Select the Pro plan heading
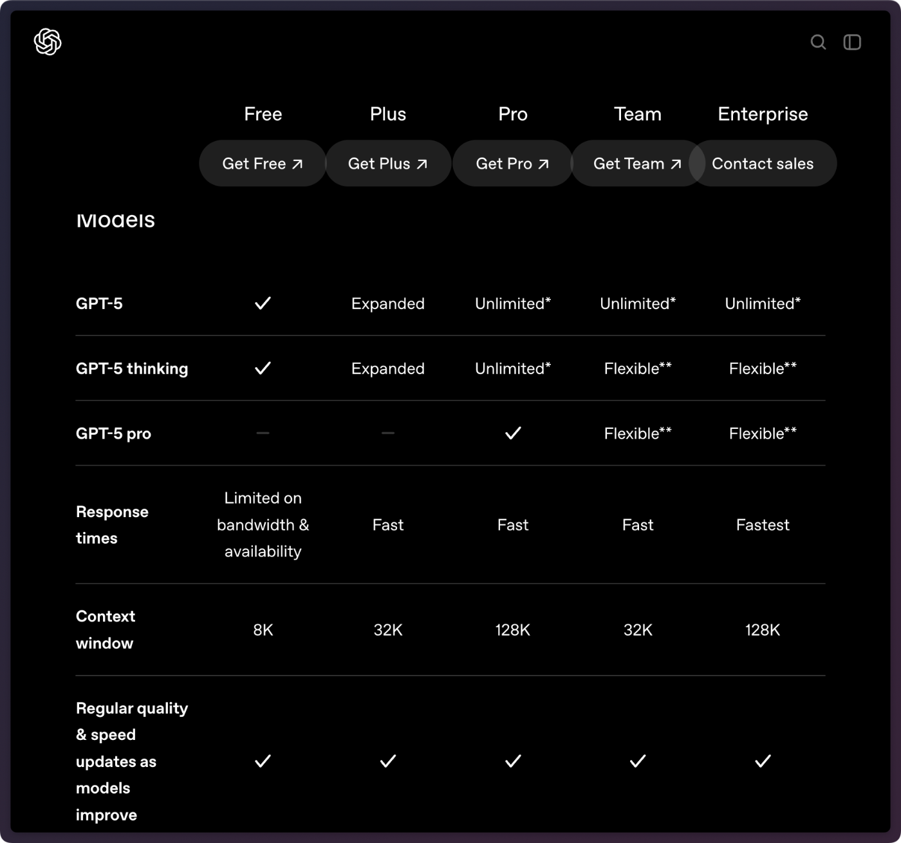 513,114
